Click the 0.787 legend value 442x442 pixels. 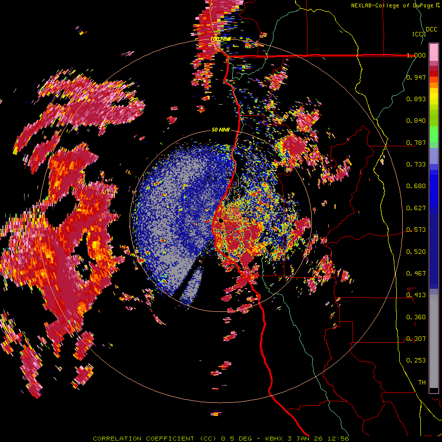[x=416, y=142]
